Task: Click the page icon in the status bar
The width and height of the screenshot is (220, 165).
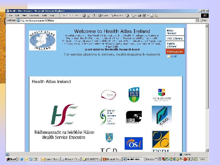Action: point(7,155)
